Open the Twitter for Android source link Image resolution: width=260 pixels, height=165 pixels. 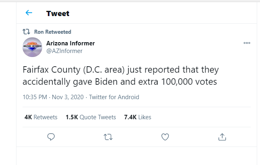pyautogui.click(x=114, y=97)
